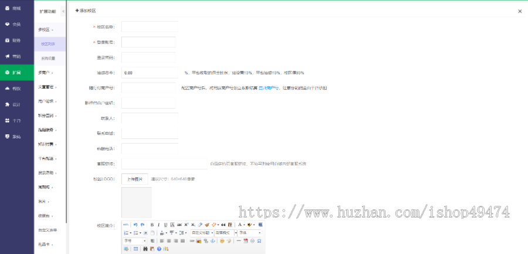The image size is (528, 254).
Task: Click the 上传图片 upload button
Action: pyautogui.click(x=135, y=179)
